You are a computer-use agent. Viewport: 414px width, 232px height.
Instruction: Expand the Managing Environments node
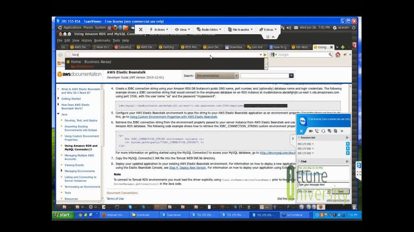coord(61,171)
